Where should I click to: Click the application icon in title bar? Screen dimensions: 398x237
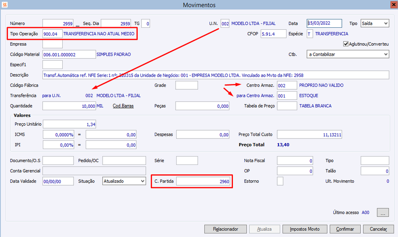(4, 4)
